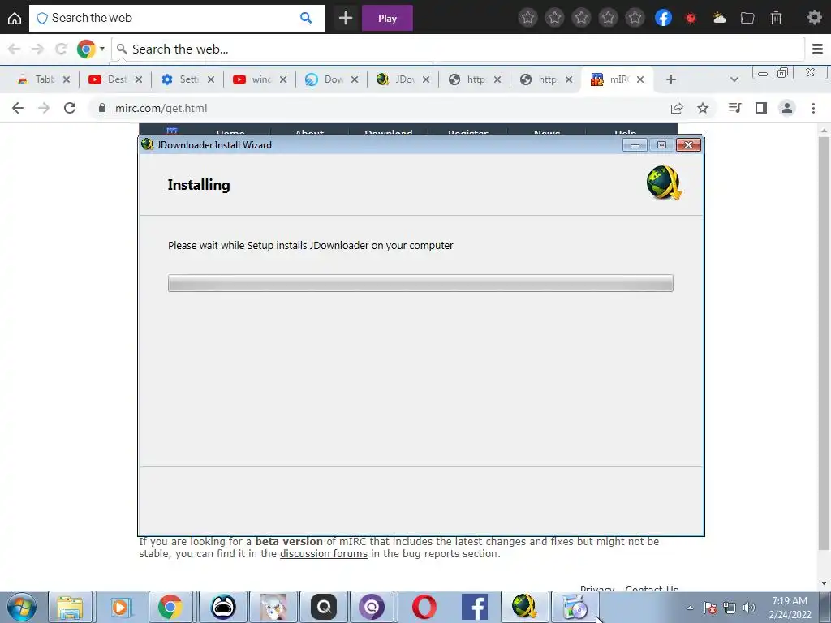The width and height of the screenshot is (831, 623).
Task: Bookmark this page with the star icon
Action: 703,108
